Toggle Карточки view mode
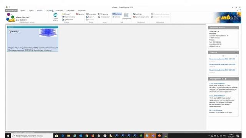Image resolution: width=246 pixels, height=138 pixels. 117,14
